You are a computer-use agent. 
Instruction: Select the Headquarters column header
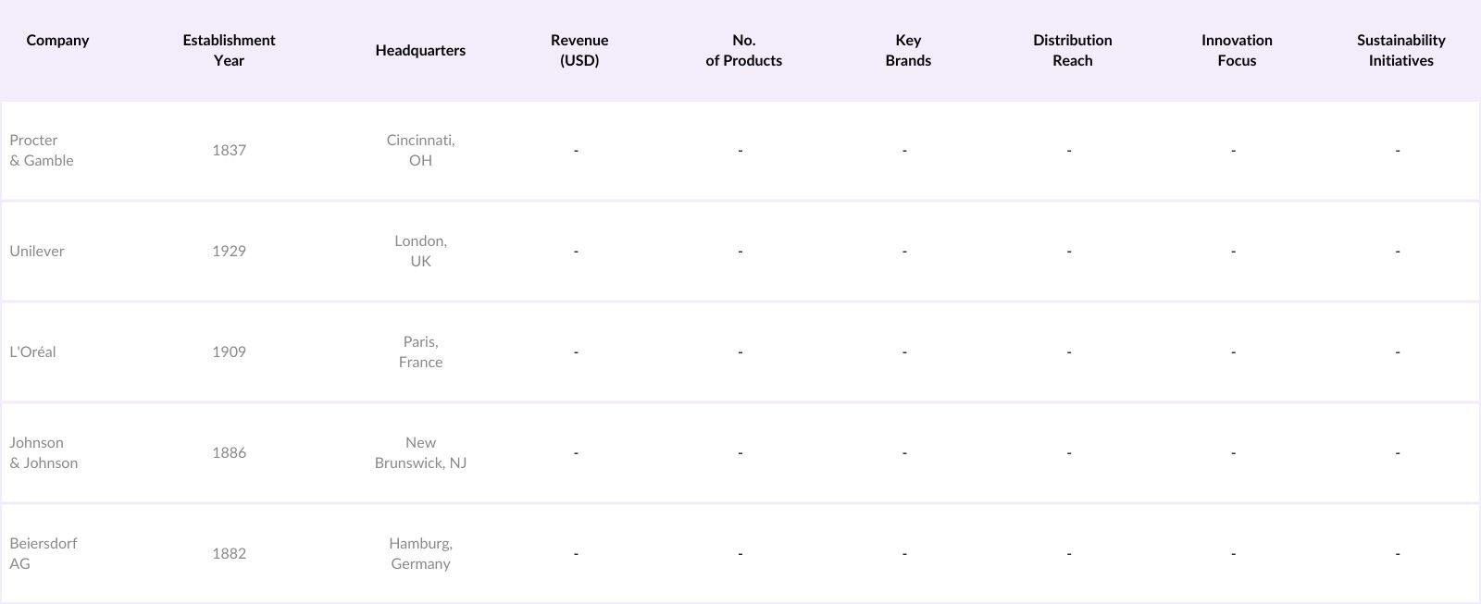pos(420,50)
